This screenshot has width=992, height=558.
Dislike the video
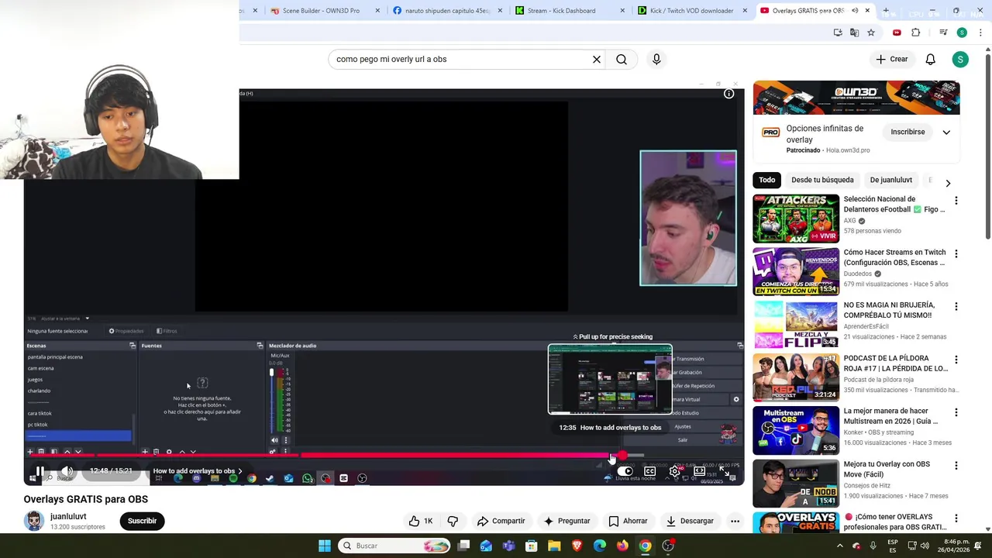tap(453, 521)
